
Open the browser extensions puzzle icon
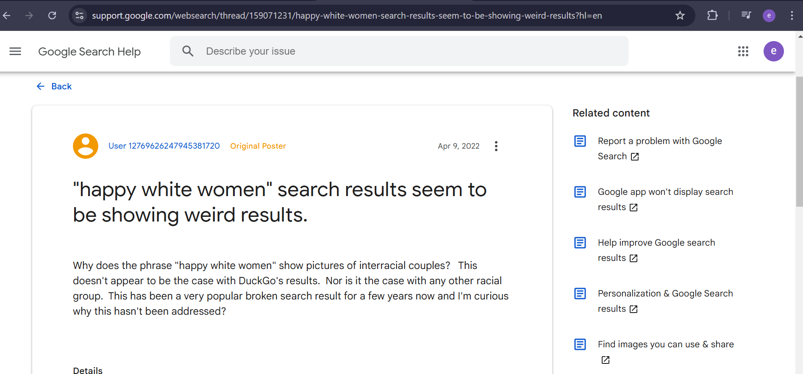pos(712,16)
